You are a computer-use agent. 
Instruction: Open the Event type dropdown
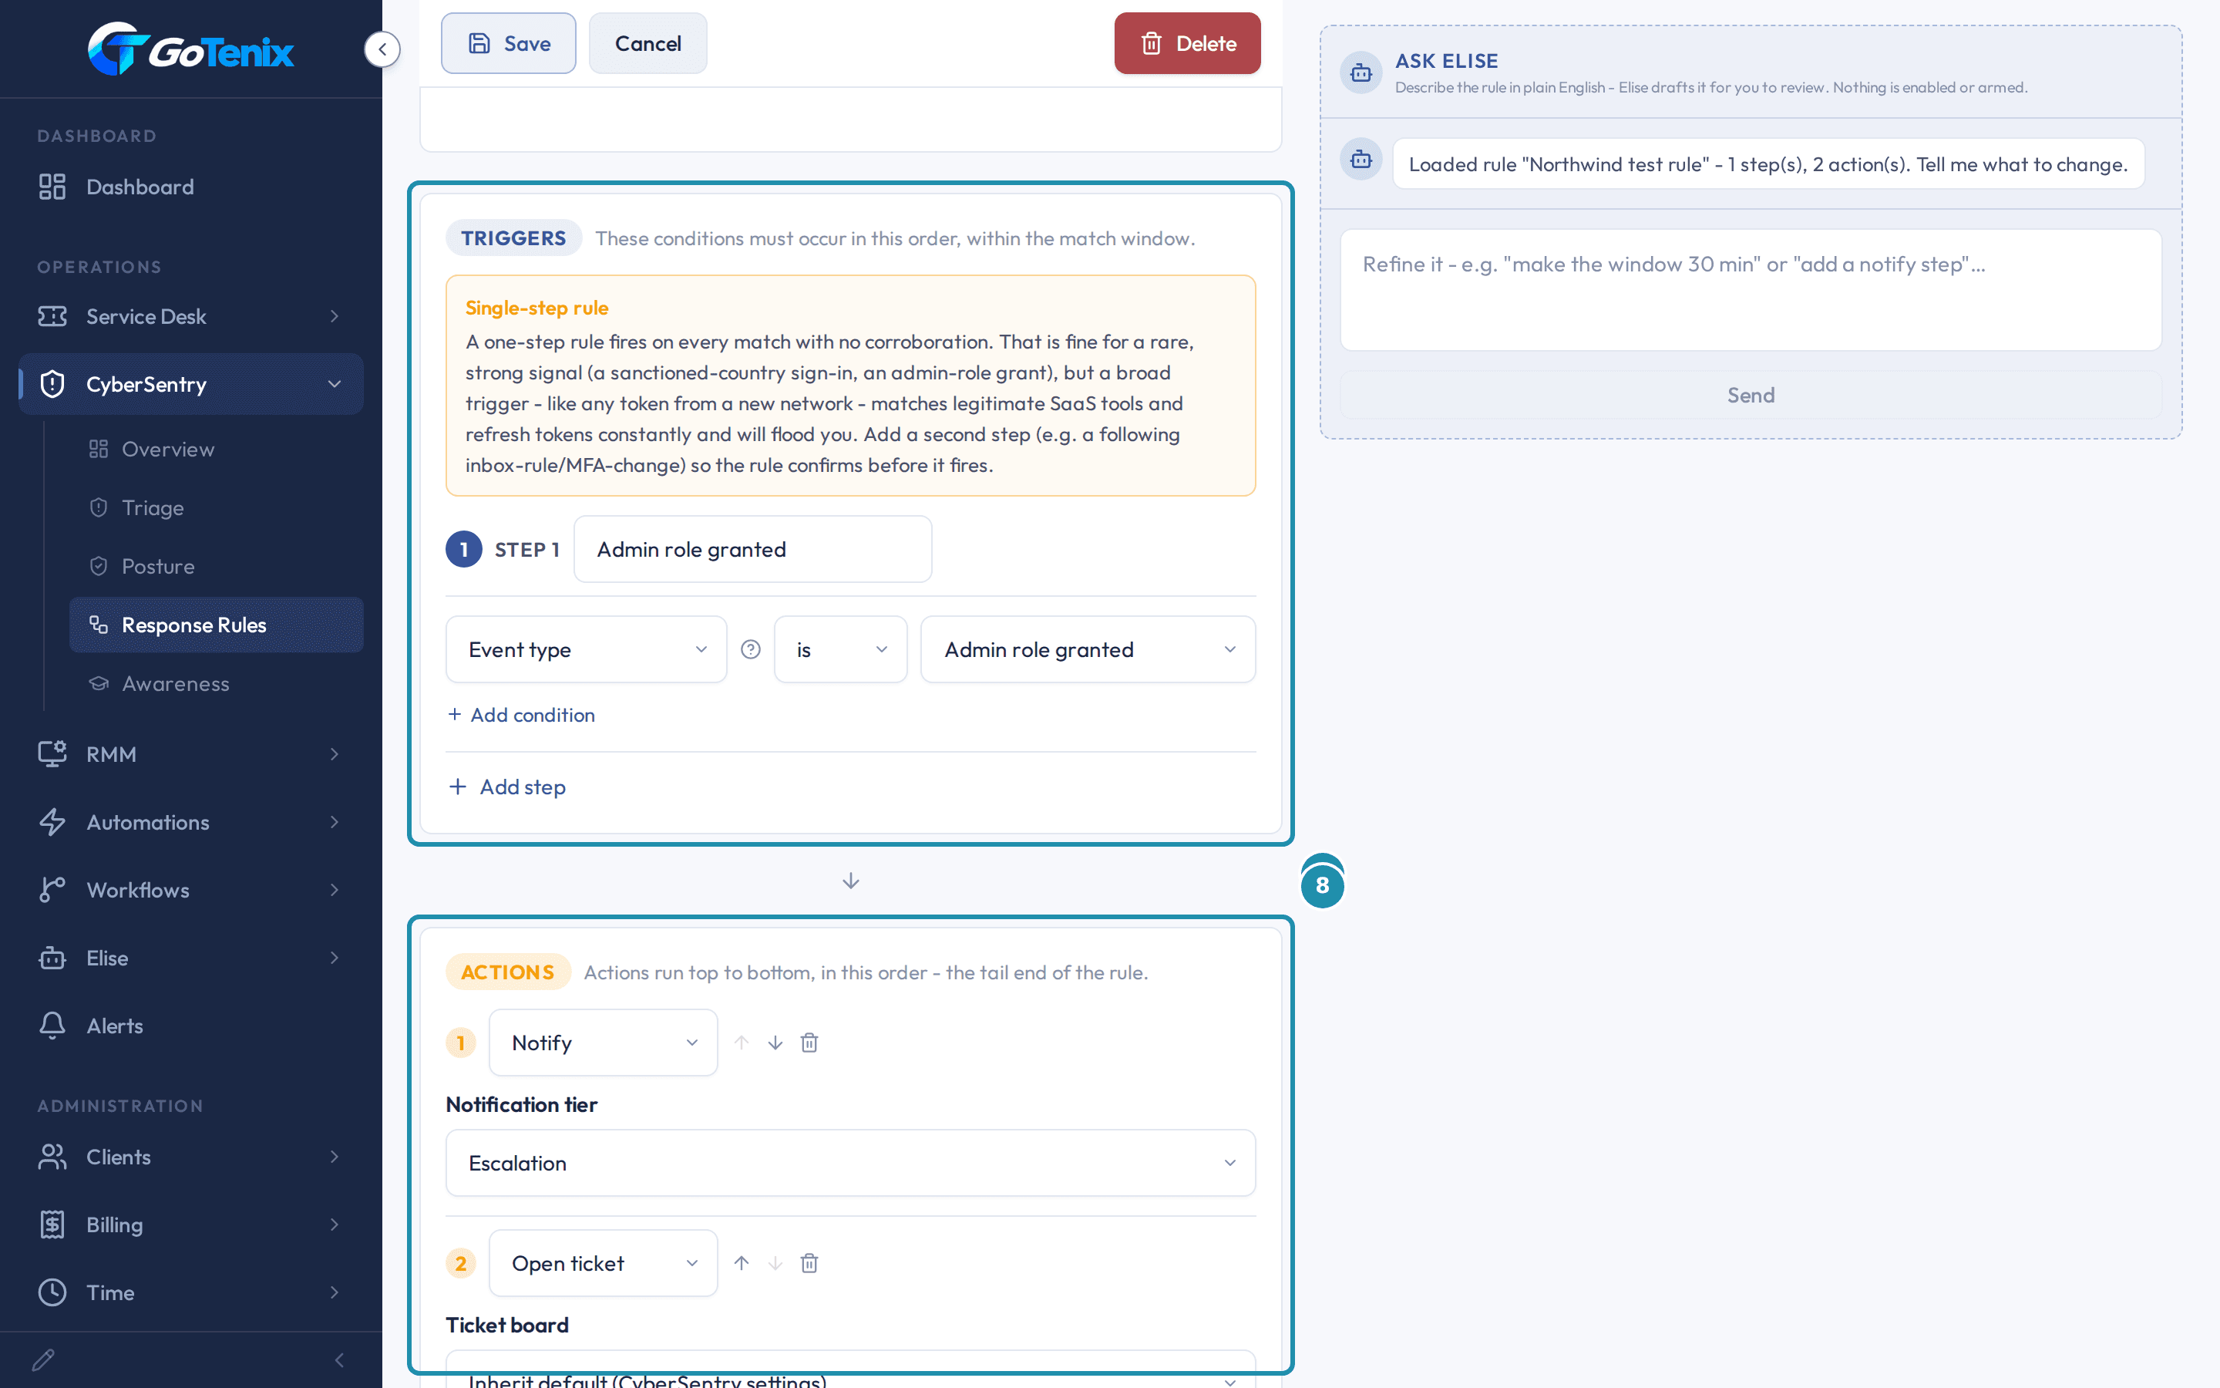[586, 649]
